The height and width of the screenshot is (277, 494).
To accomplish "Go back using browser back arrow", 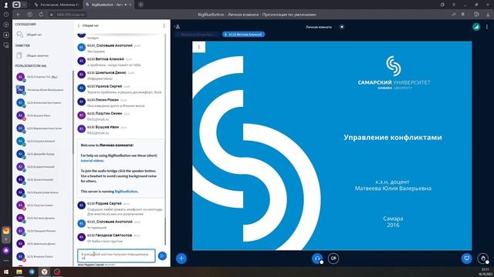I will [19, 15].
